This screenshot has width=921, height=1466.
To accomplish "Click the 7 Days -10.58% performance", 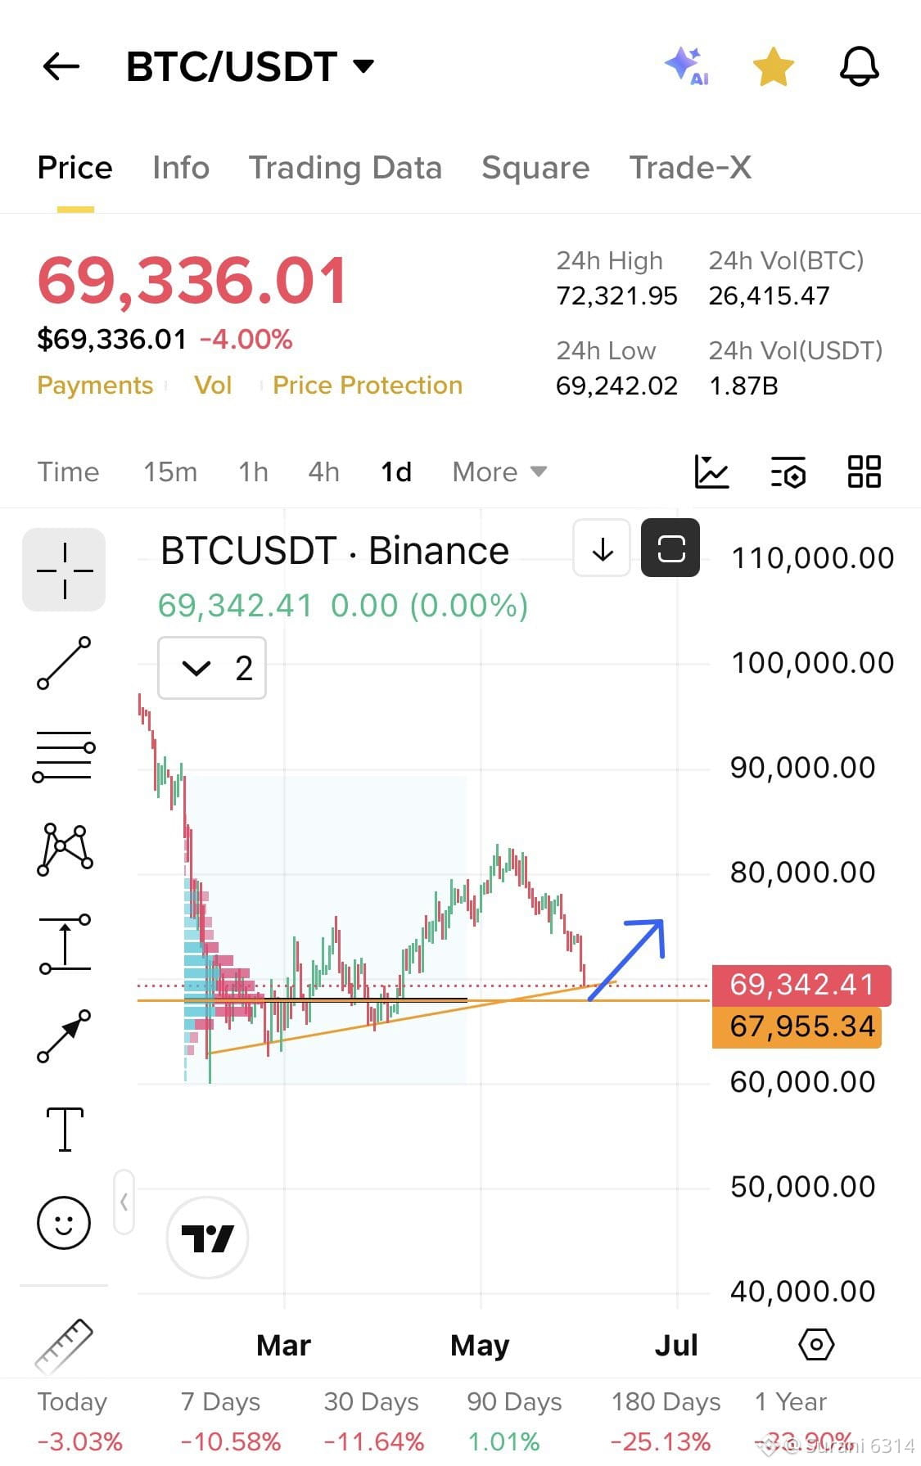I will tap(231, 1422).
